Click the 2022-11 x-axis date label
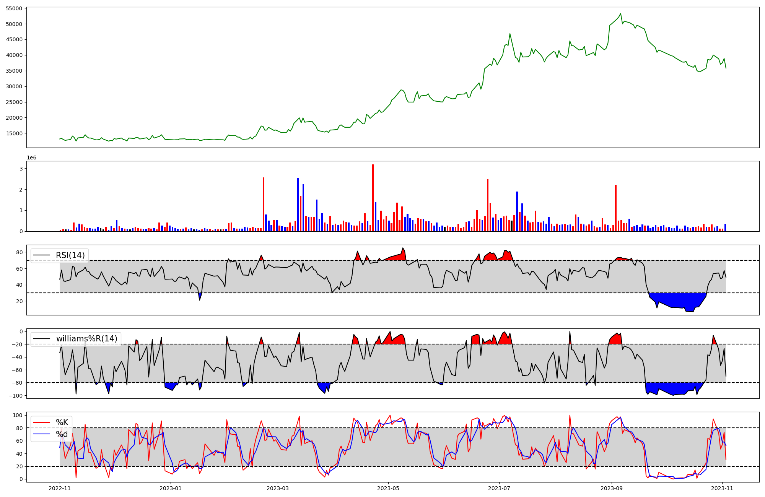Viewport: 765px width, 497px height. tap(60, 488)
